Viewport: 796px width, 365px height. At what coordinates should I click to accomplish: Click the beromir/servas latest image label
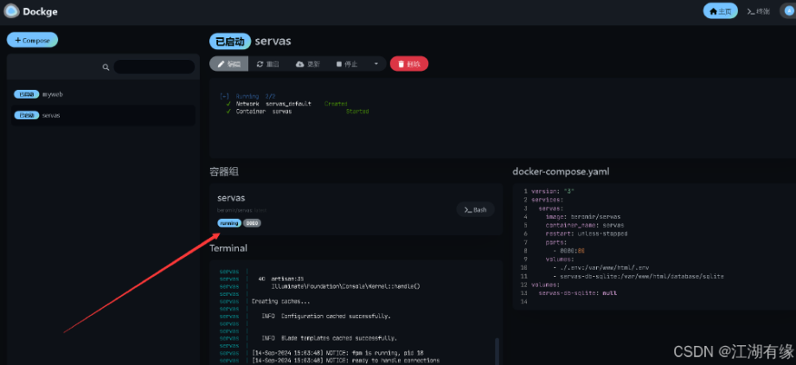point(241,210)
